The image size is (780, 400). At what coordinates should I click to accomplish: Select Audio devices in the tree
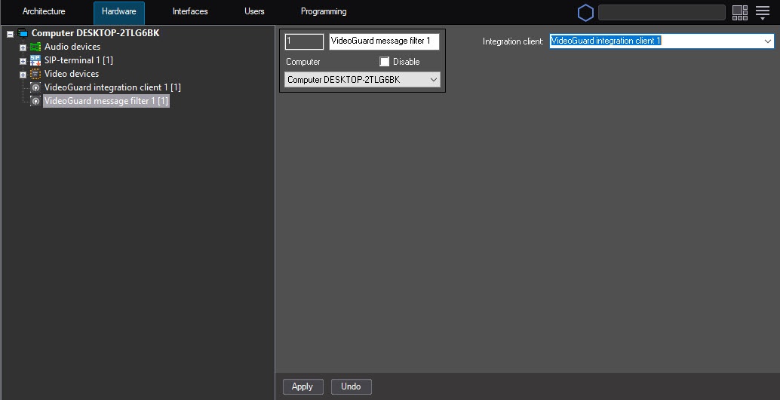[x=72, y=47]
